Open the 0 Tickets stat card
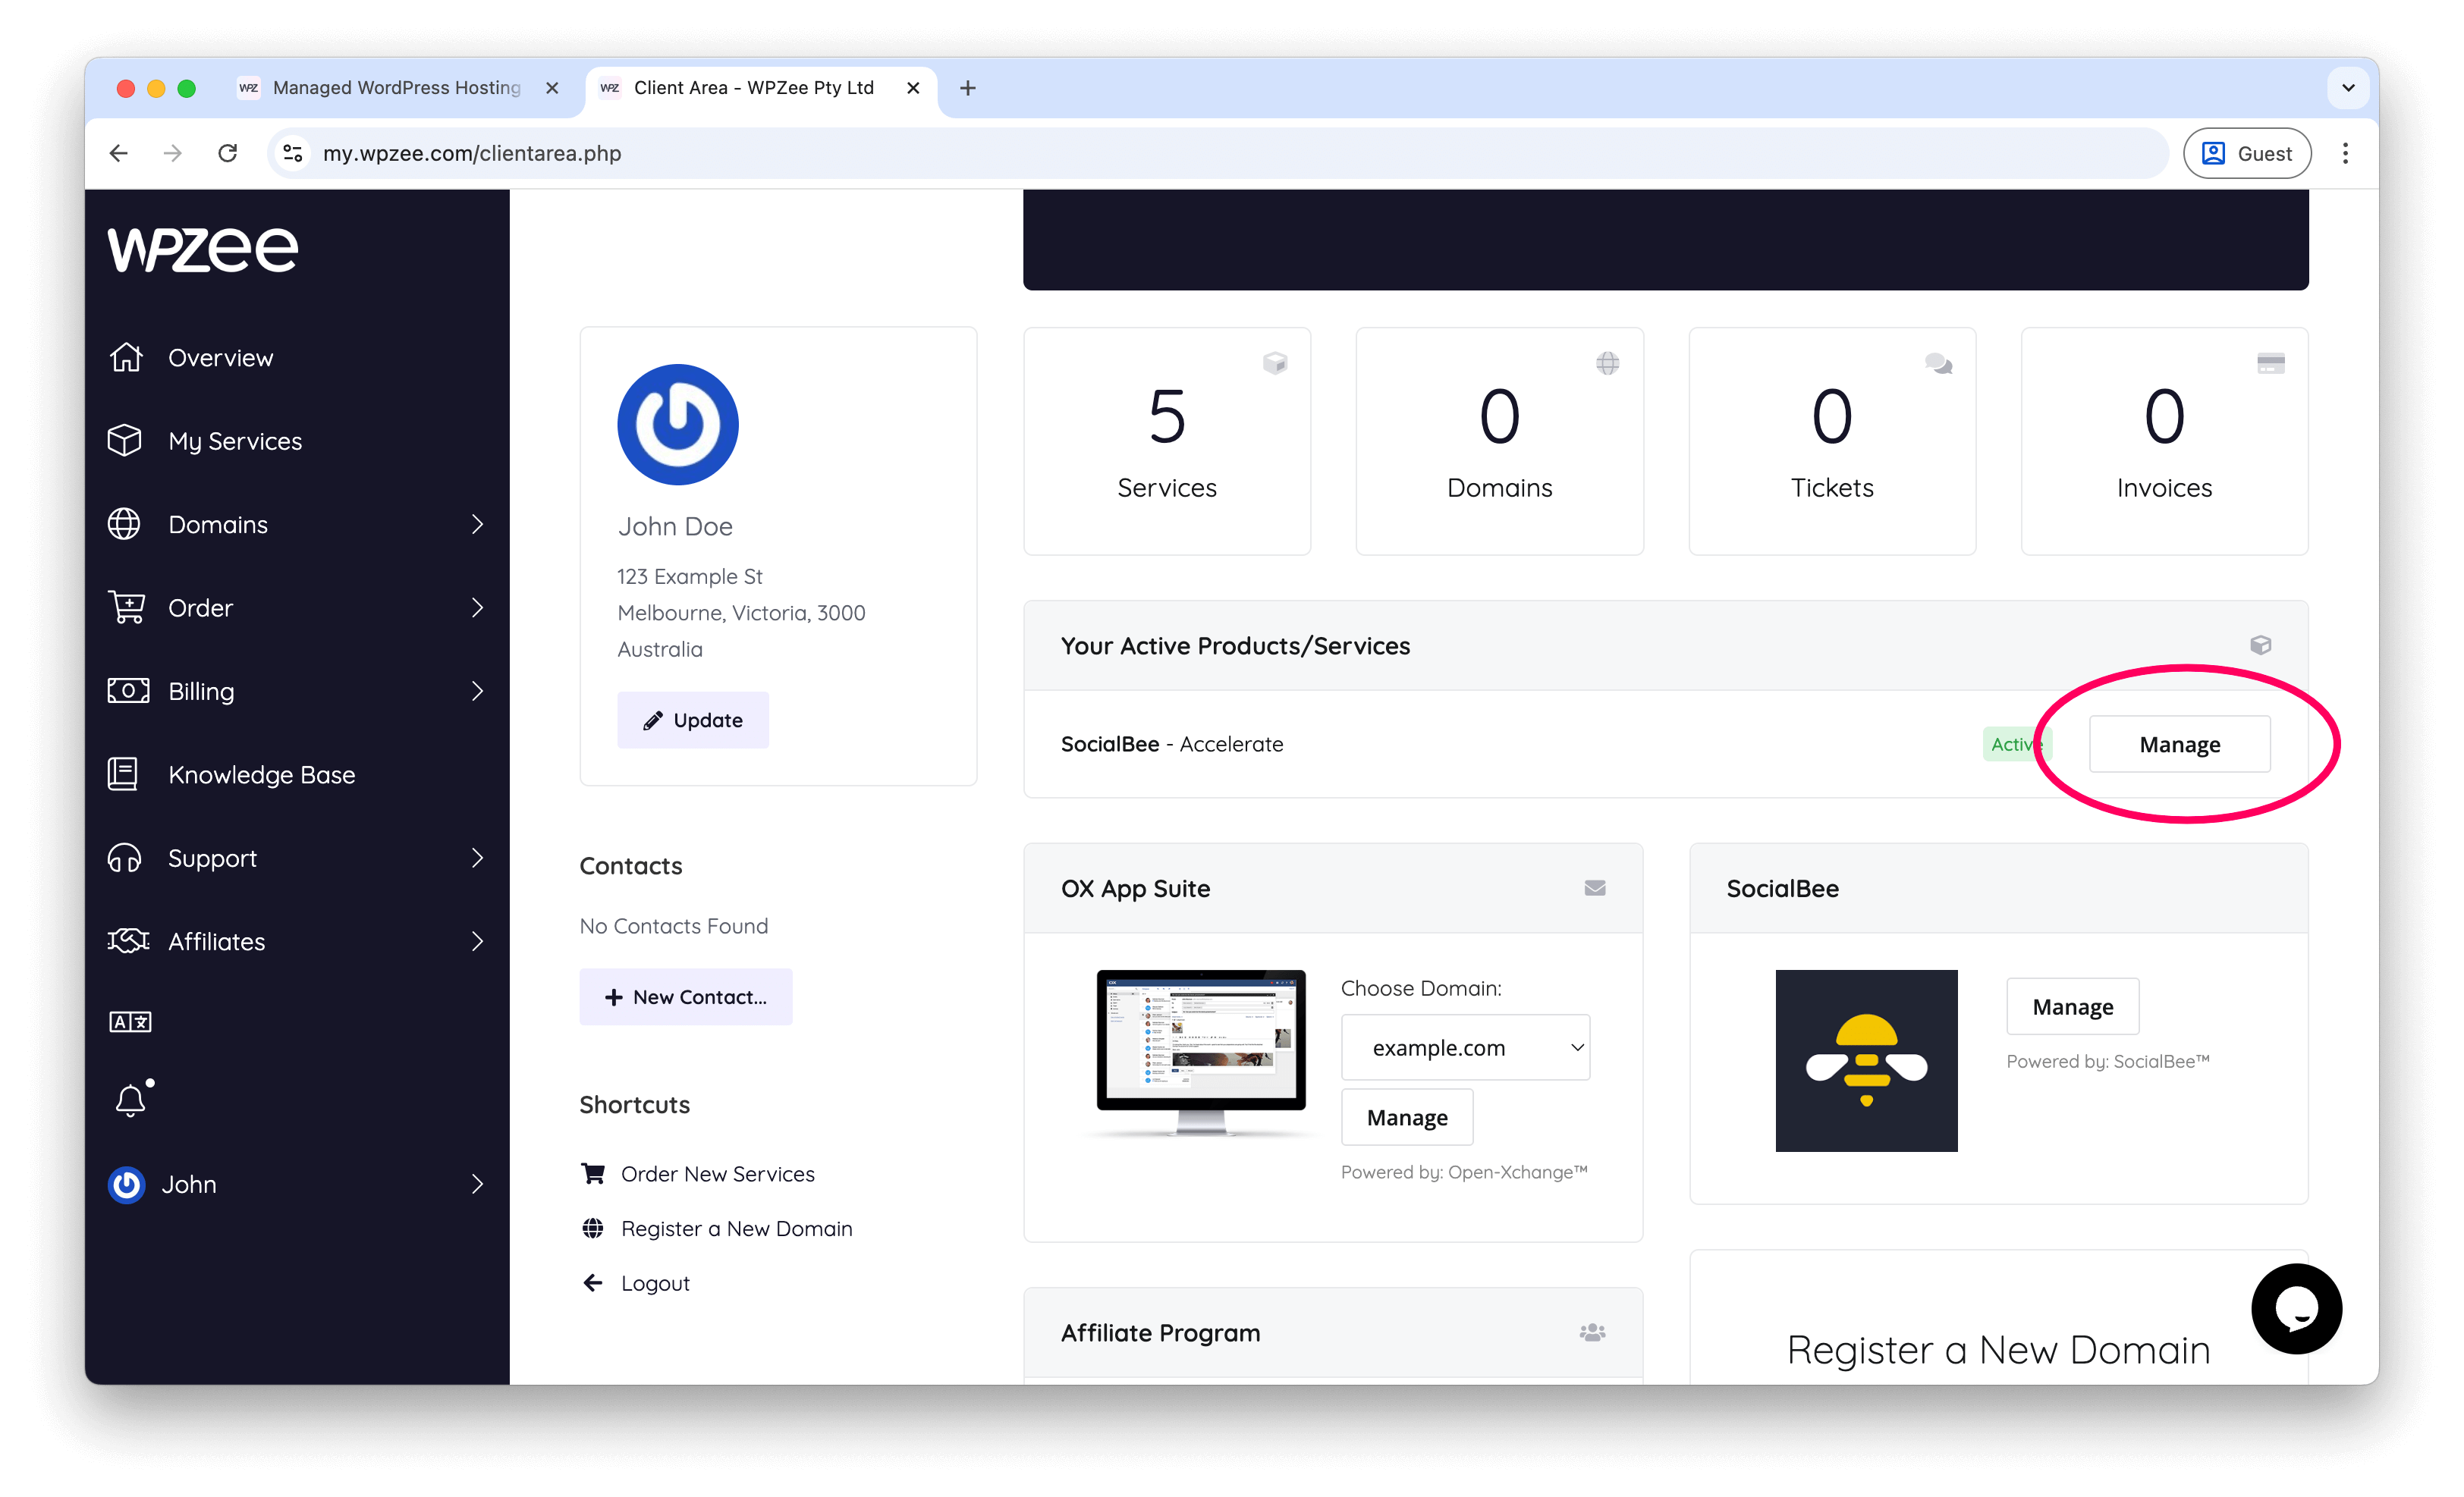Image resolution: width=2464 pixels, height=1497 pixels. [x=1832, y=441]
